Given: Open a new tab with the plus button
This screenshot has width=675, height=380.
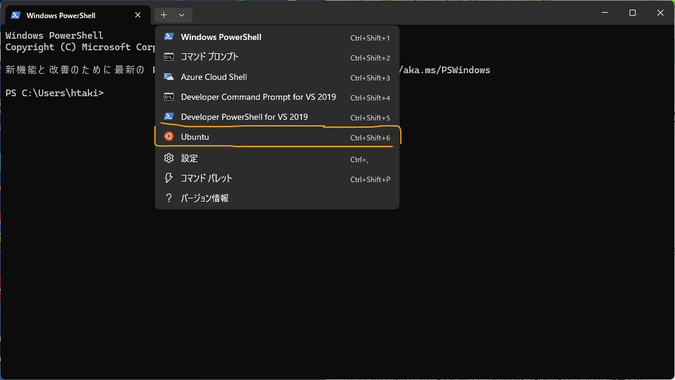Looking at the screenshot, I should click(x=164, y=15).
